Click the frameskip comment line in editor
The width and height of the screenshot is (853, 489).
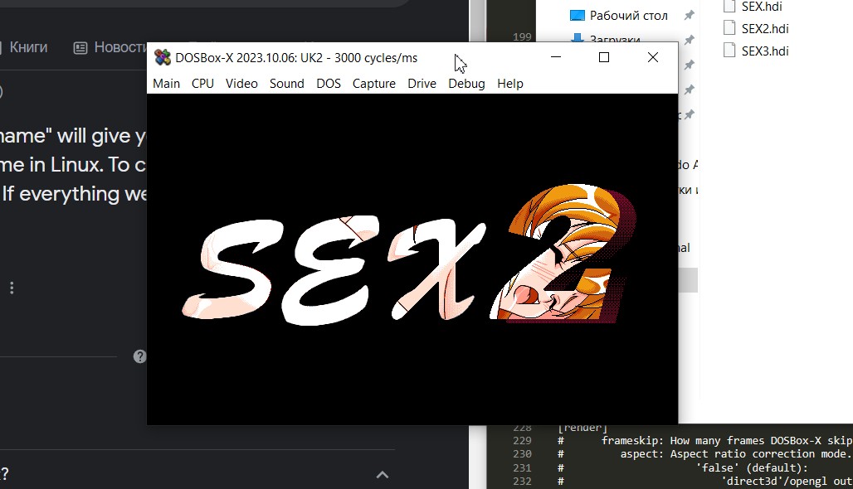[x=705, y=441]
